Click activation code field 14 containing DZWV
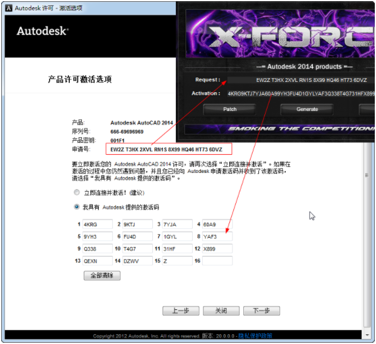Viewport: 376px width, 344px height. tap(137, 261)
